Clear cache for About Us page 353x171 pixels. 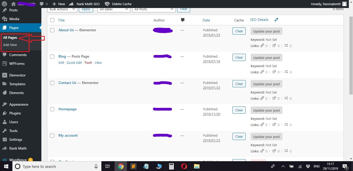(x=239, y=31)
